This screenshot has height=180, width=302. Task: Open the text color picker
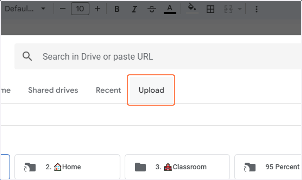click(x=170, y=9)
